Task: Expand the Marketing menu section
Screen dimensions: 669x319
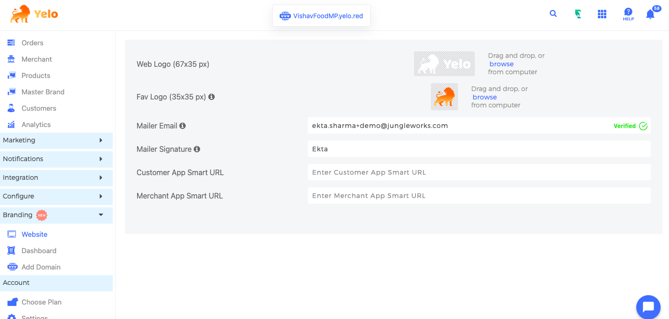Action: tap(56, 140)
